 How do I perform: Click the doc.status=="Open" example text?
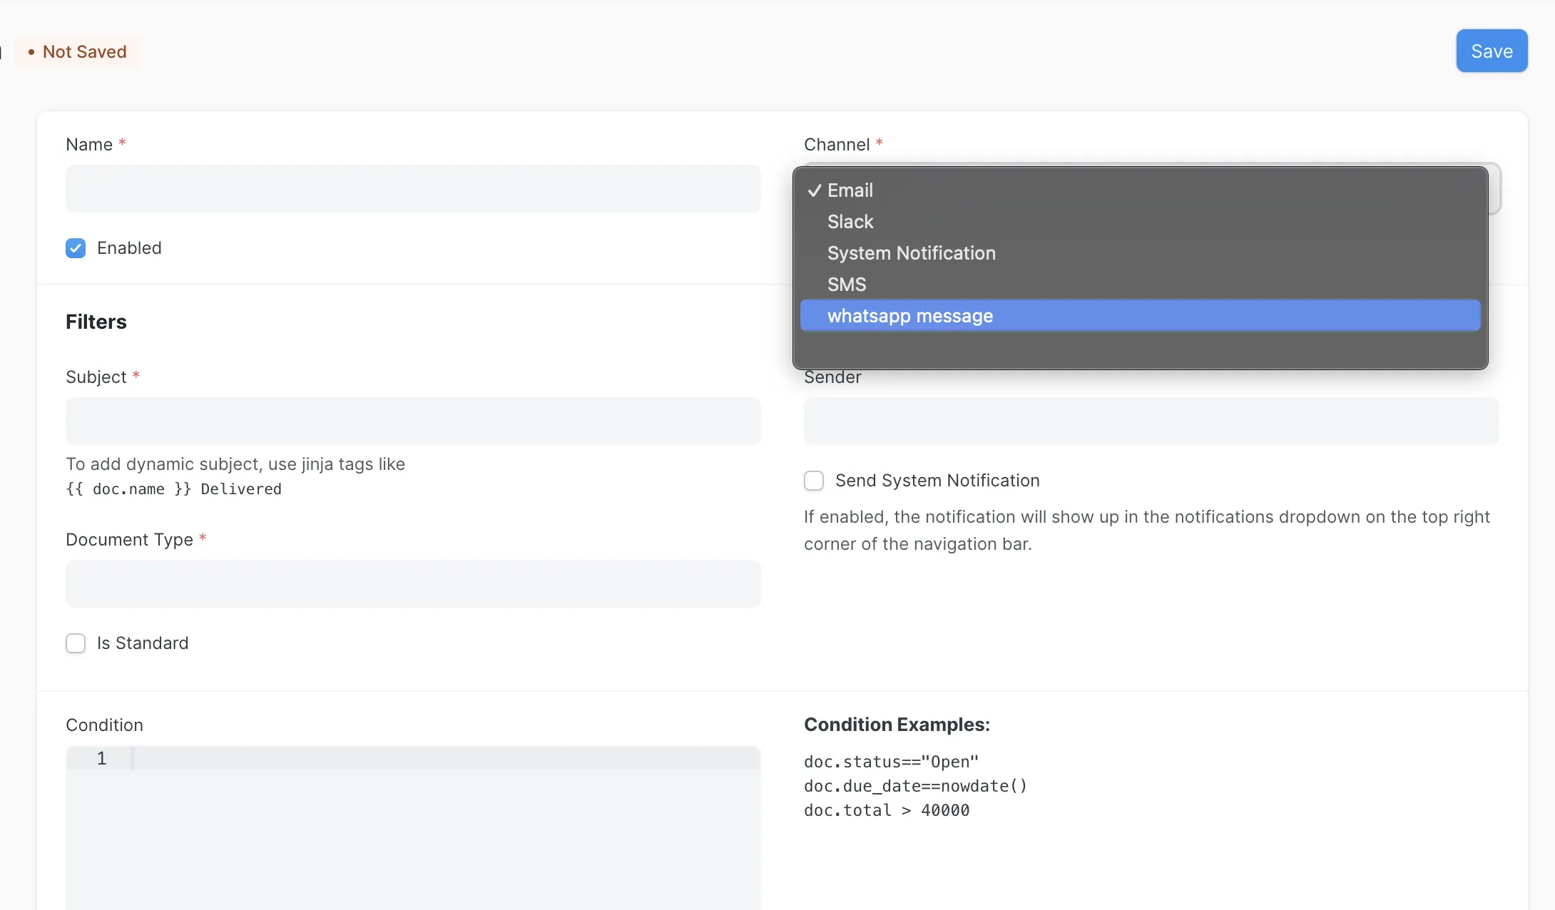pyautogui.click(x=891, y=762)
